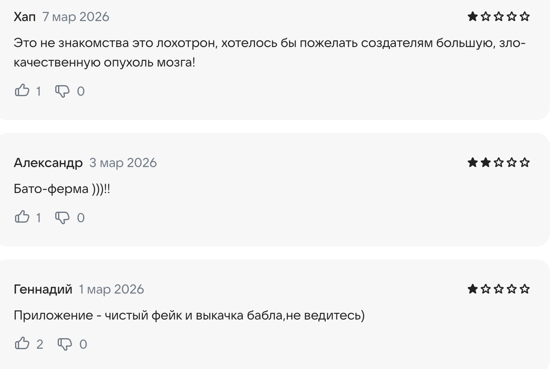
Task: Click the dislike counter showing 0 under Хап
Action: [x=81, y=91]
